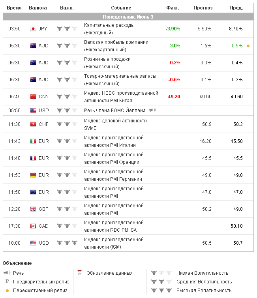The height and width of the screenshot is (298, 257).
Task: Click the orange revised-release dot in the AUD row
Action: click(x=248, y=46)
